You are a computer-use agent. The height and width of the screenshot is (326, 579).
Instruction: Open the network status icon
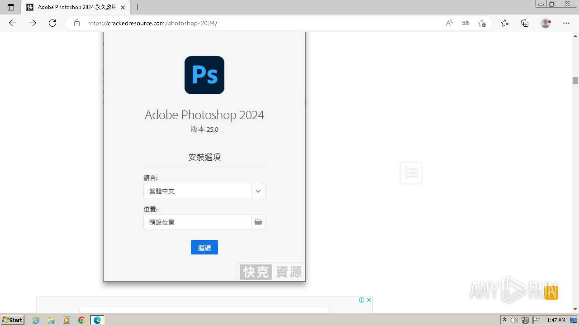525,320
